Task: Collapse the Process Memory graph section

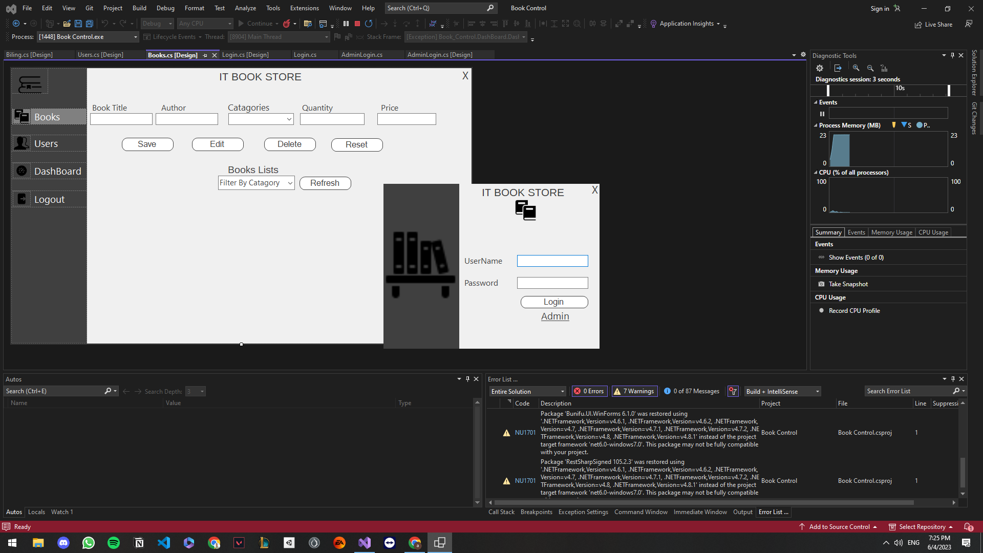Action: click(x=816, y=125)
